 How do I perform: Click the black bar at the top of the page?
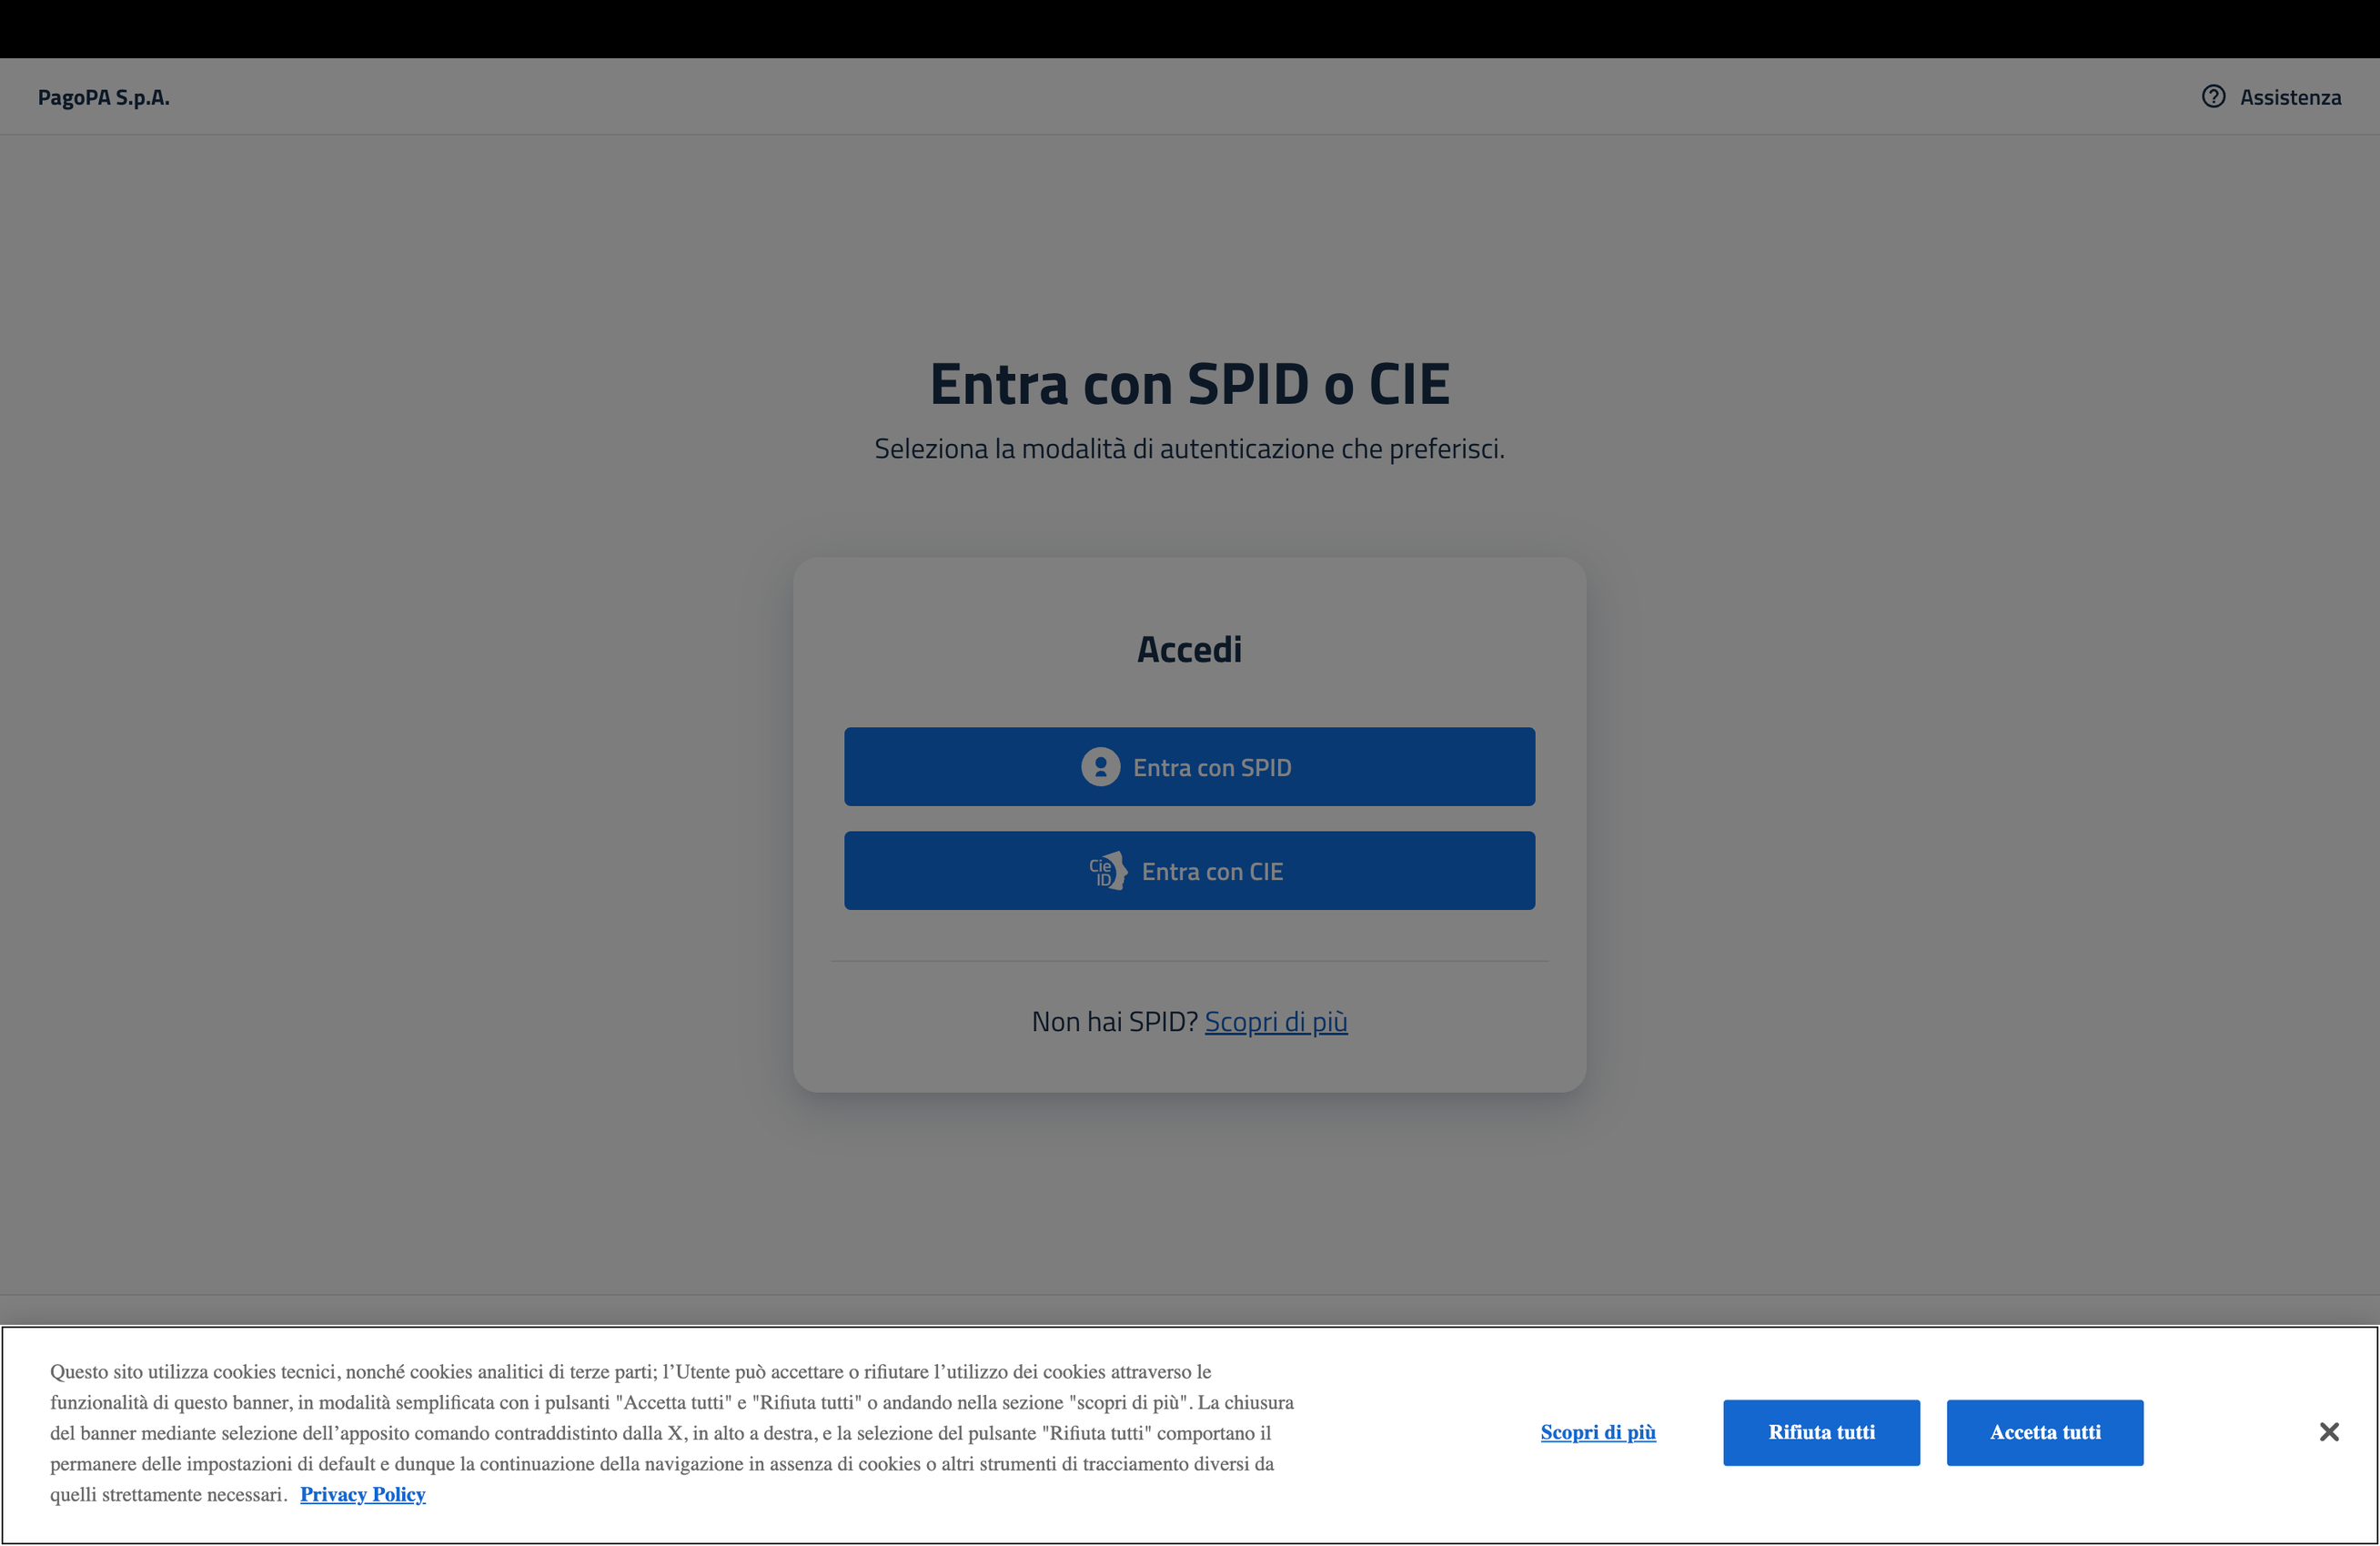(x=1189, y=28)
